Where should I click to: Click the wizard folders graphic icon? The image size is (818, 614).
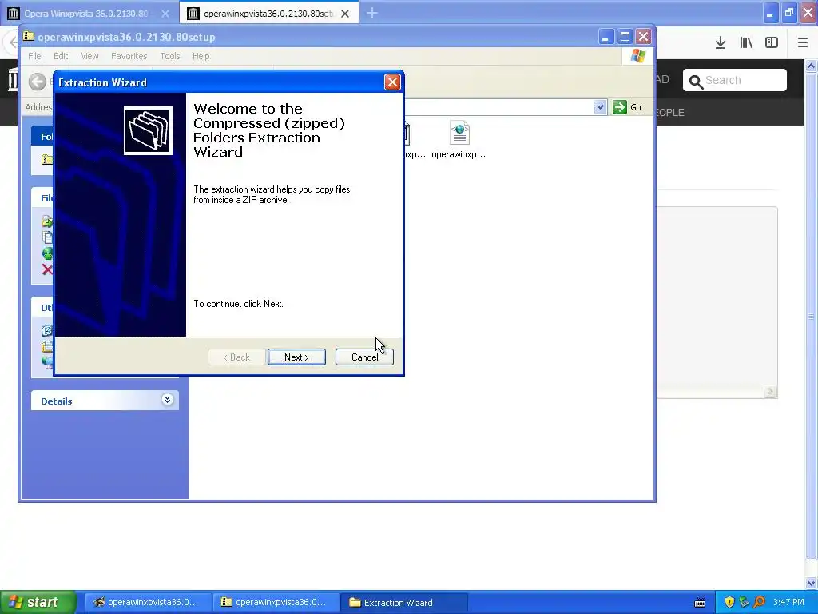point(148,130)
